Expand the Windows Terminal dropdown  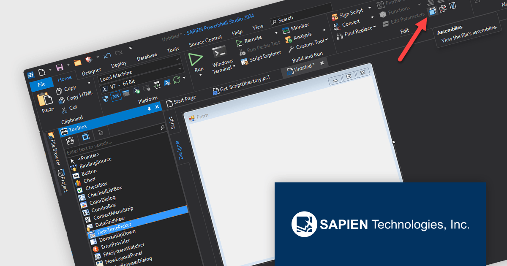[x=234, y=67]
